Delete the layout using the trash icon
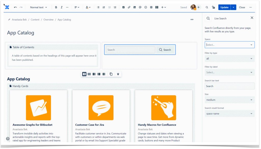The image size is (261, 149). pyautogui.click(x=118, y=74)
